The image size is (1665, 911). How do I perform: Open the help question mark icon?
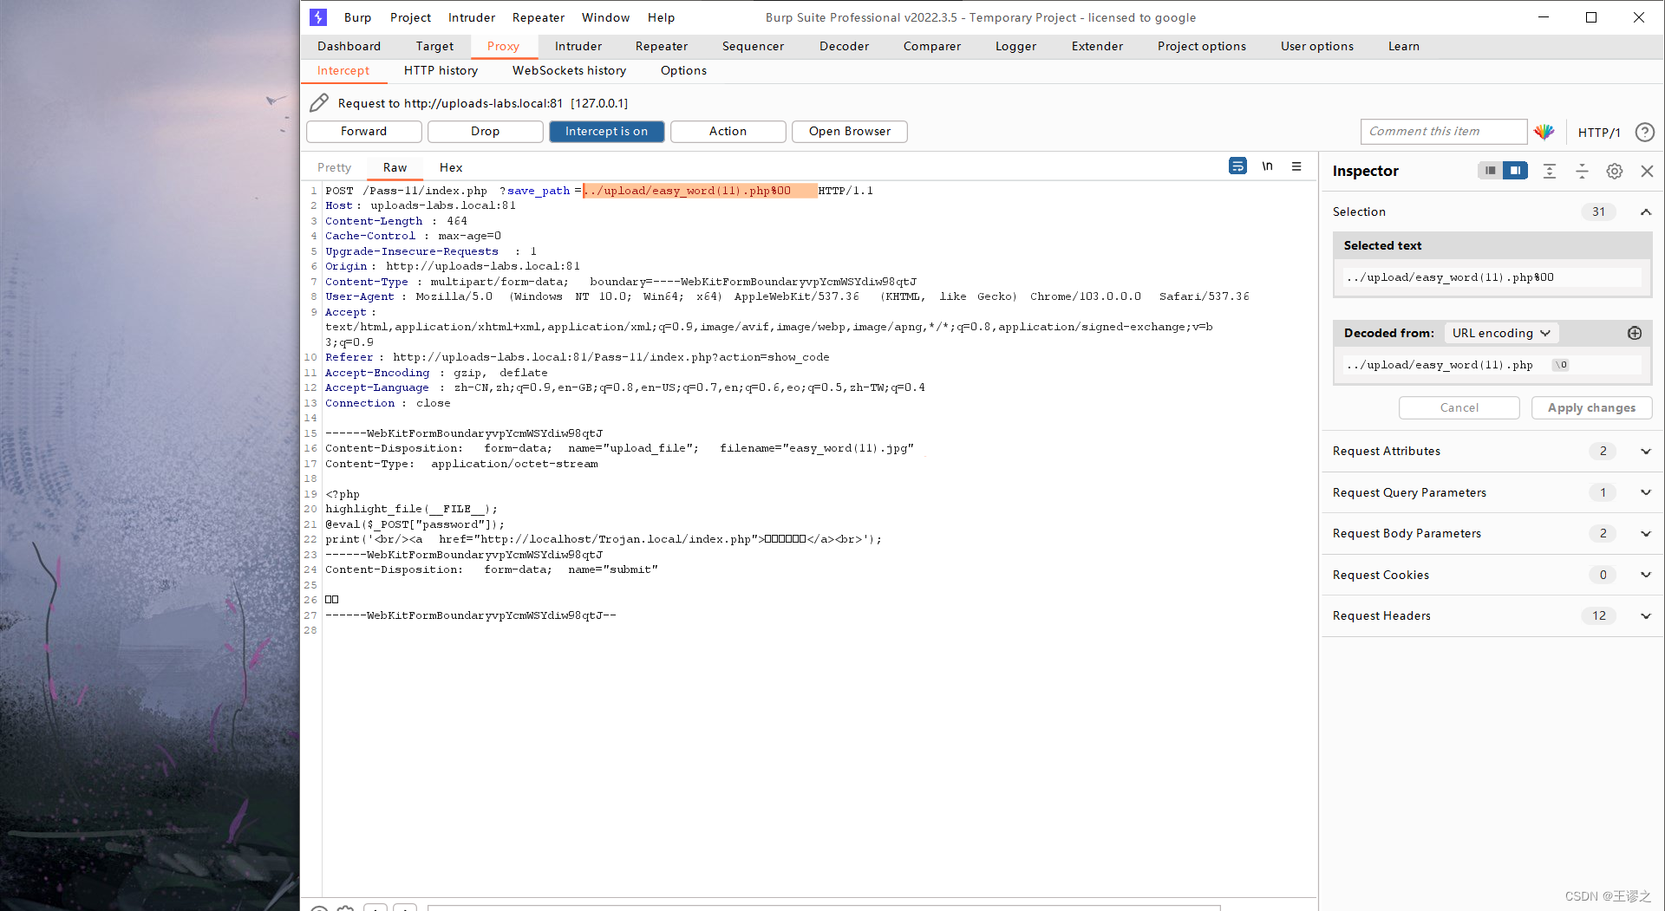point(1644,132)
